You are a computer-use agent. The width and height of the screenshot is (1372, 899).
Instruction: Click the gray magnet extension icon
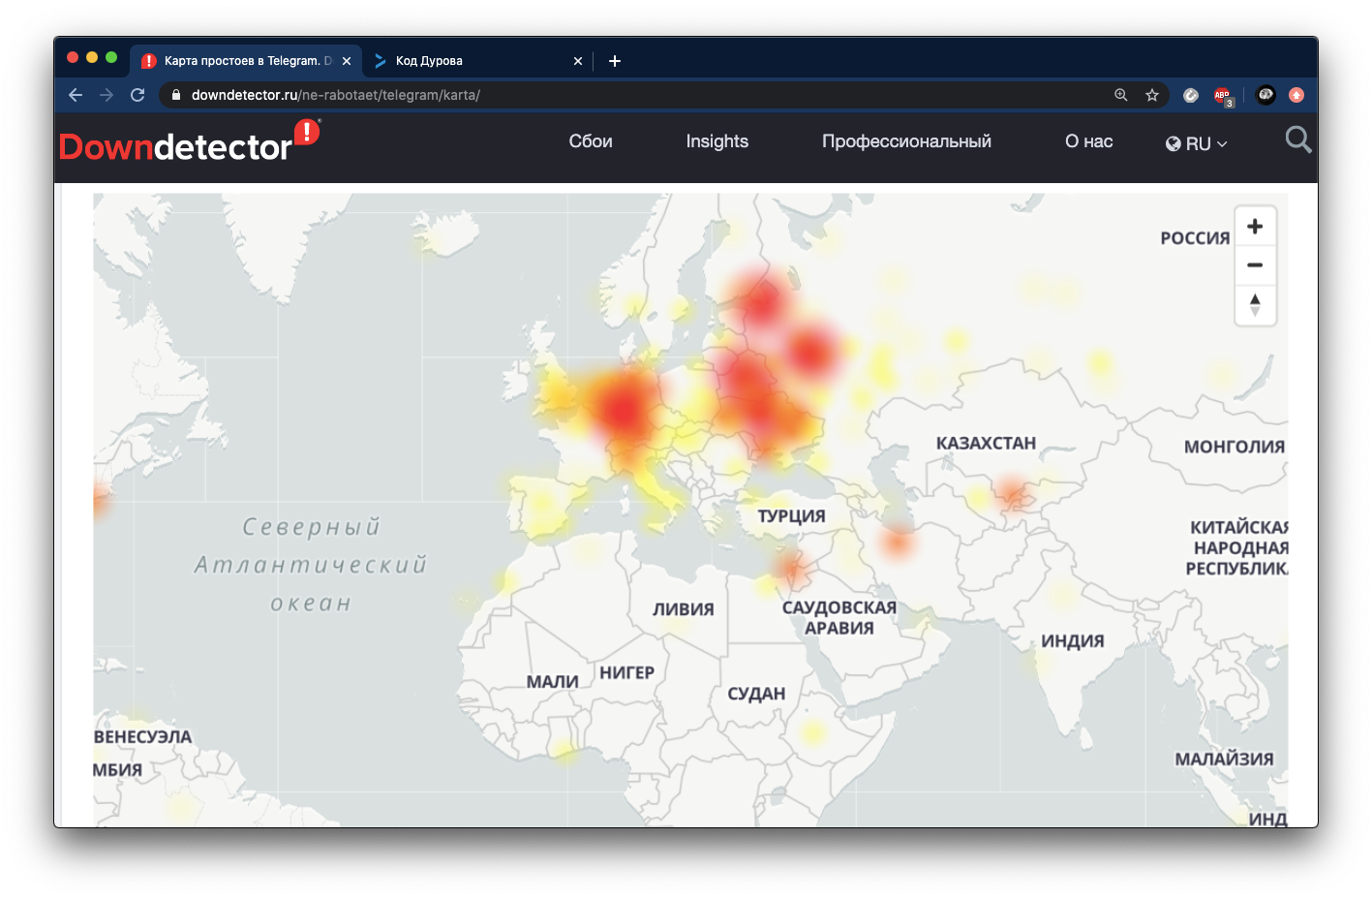(1191, 95)
